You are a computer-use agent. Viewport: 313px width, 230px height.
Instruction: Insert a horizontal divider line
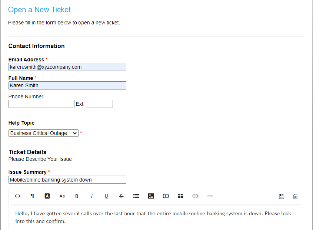coord(210,196)
